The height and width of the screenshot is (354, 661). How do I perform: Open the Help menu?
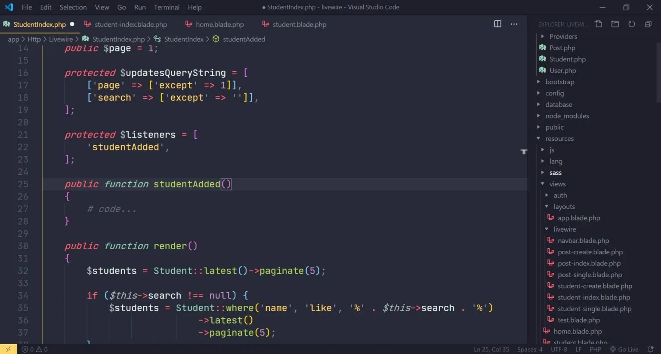tap(195, 7)
